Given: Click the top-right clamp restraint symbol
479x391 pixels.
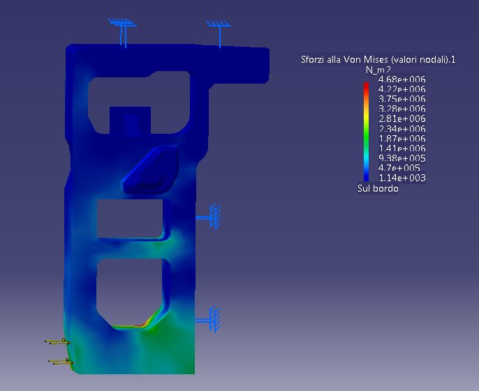Looking at the screenshot, I should click(219, 34).
